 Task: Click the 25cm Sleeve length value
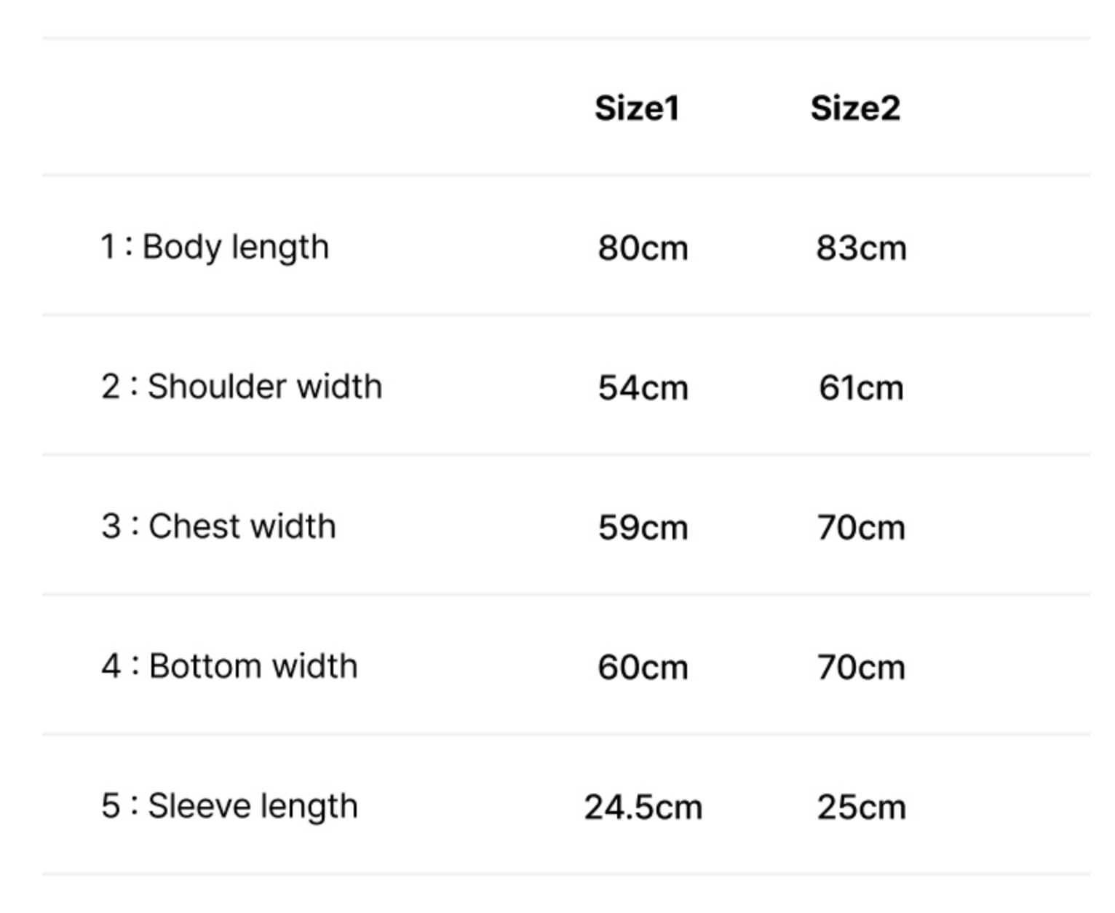tap(861, 807)
